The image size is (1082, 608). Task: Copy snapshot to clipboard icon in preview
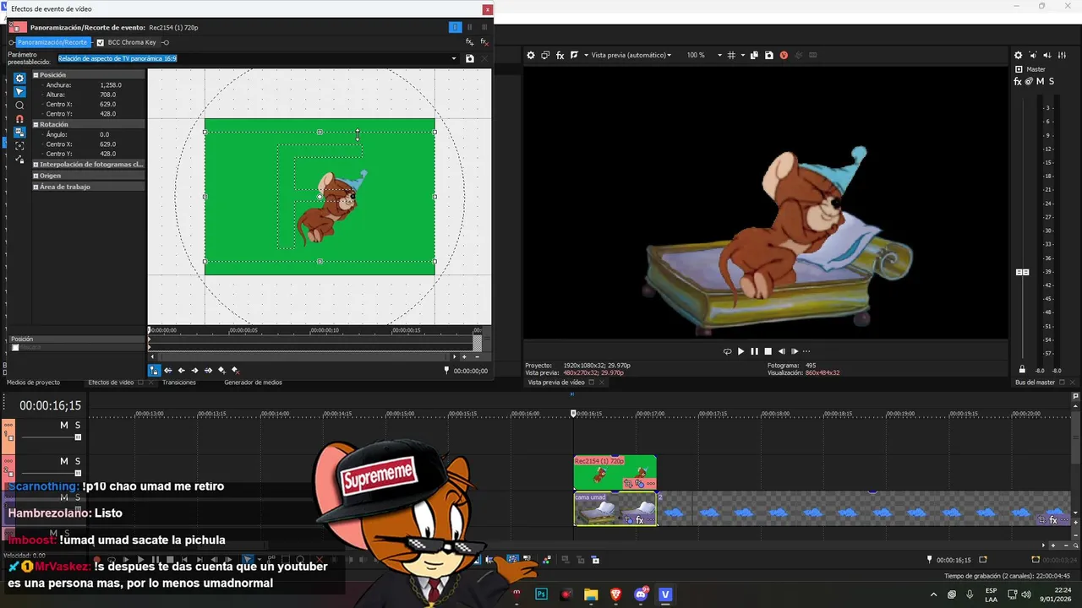point(754,55)
